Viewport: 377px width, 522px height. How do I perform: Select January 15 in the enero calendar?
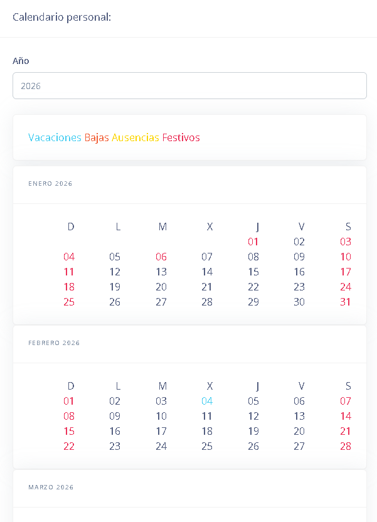click(x=253, y=272)
